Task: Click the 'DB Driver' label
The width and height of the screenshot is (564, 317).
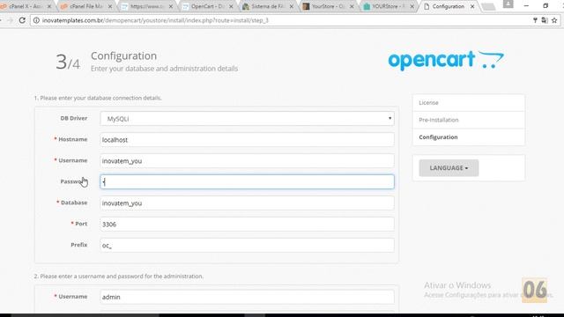Action: point(74,118)
